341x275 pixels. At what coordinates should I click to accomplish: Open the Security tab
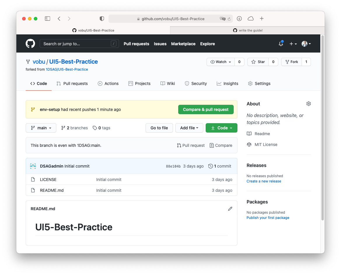click(196, 83)
